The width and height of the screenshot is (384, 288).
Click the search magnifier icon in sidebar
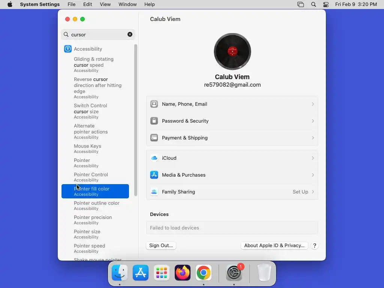point(66,34)
